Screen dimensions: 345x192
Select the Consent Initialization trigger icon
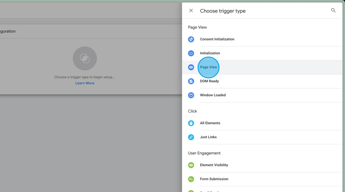(191, 39)
